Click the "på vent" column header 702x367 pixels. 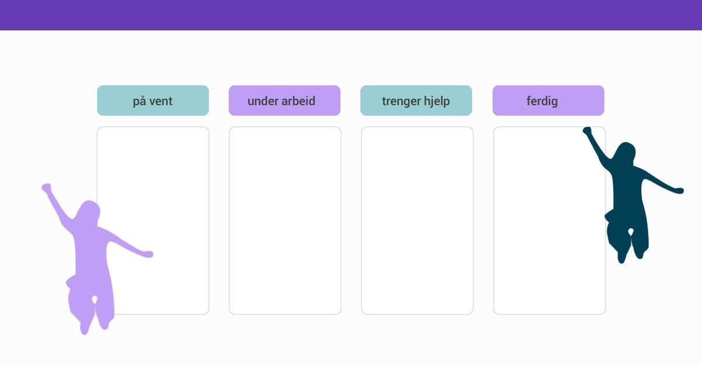tap(153, 101)
